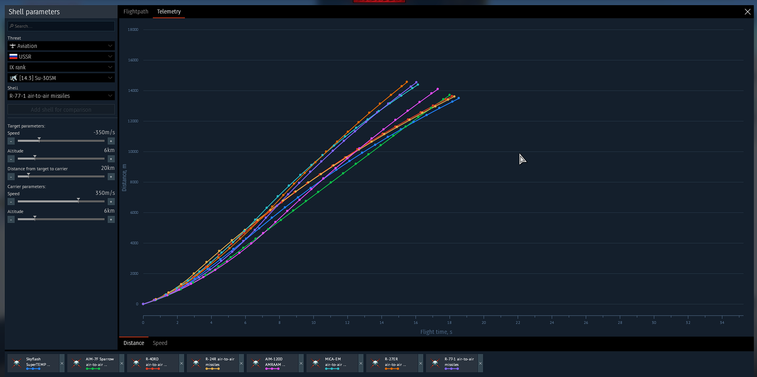The image size is (757, 377).
Task: Click the R-77-1 missile icon in the comparison bar
Action: [x=435, y=363]
